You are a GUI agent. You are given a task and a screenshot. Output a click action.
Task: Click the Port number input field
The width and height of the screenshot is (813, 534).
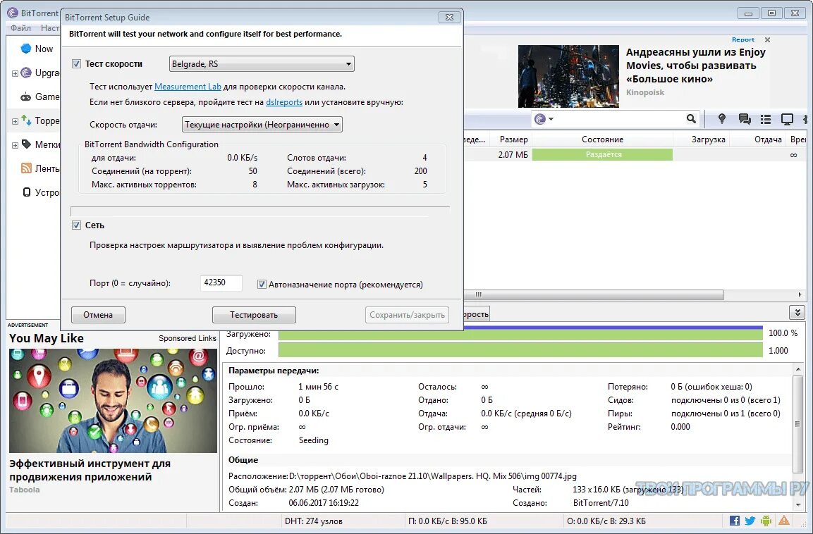point(221,282)
